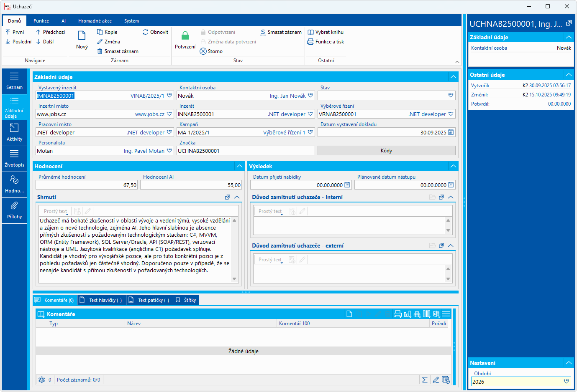Image resolution: width=577 pixels, height=392 pixels.
Task: Click the Shrnutí text scrollbar down arrow
Action: [234, 279]
